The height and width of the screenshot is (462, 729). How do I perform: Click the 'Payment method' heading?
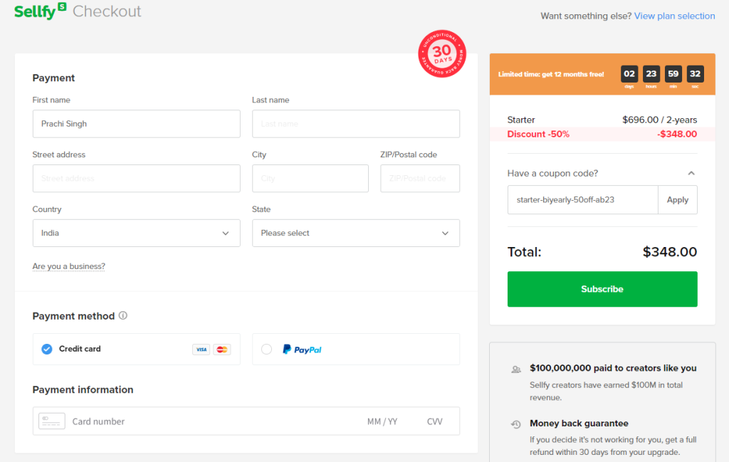coord(73,316)
